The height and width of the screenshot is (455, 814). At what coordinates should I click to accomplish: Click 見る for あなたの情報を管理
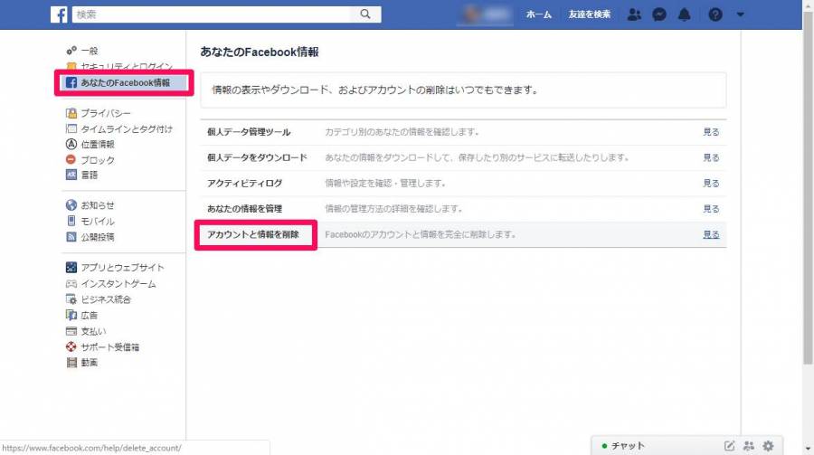point(711,209)
